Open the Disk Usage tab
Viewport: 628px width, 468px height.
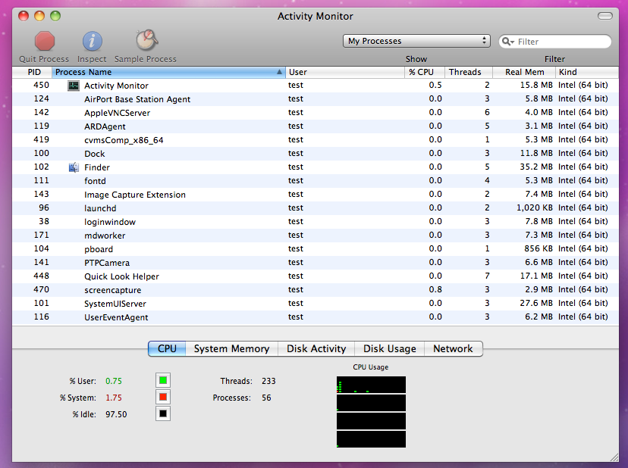(390, 348)
